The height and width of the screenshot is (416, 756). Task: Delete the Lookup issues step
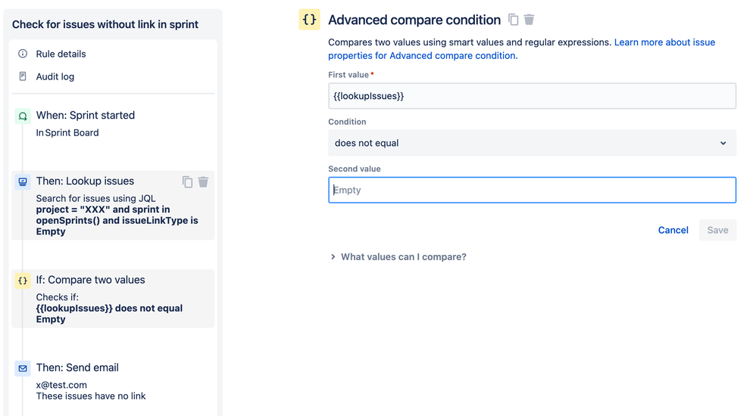point(203,182)
